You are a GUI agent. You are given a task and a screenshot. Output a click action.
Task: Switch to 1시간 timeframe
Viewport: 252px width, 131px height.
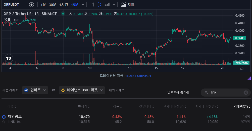coord(64,5)
